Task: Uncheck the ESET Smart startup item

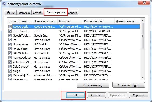Action: pos(10,31)
